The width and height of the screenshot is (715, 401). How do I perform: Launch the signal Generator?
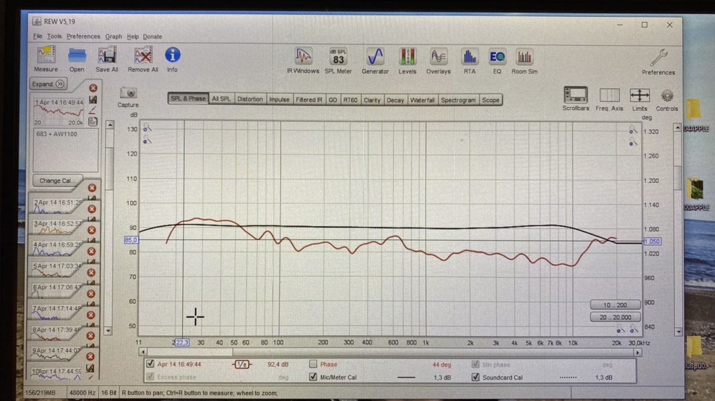375,57
